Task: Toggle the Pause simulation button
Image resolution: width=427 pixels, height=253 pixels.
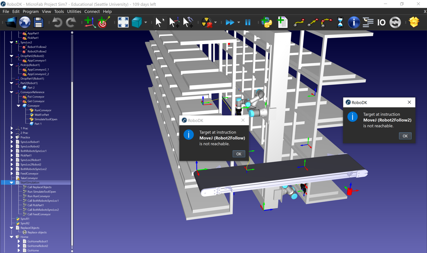Action: [248, 22]
